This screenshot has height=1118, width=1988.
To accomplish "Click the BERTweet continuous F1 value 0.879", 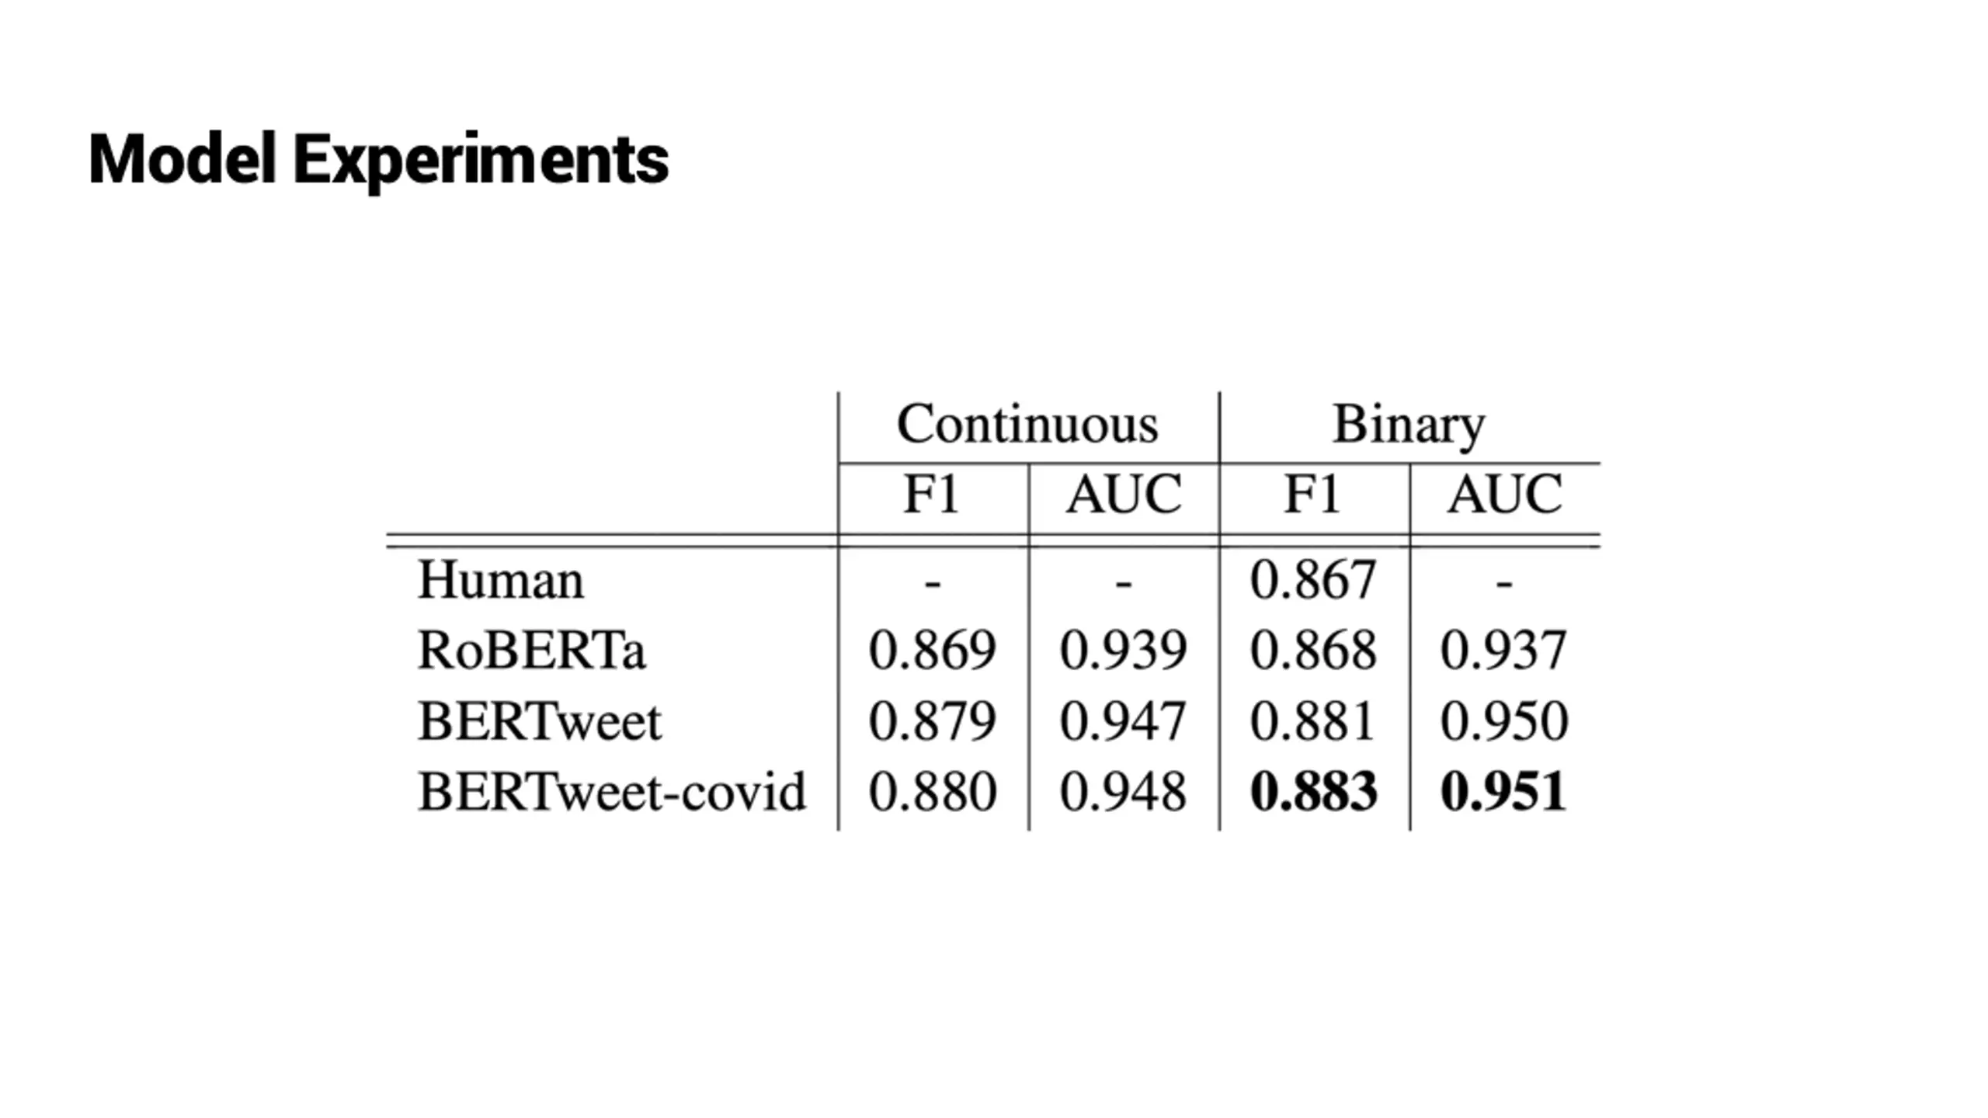I will [x=932, y=721].
